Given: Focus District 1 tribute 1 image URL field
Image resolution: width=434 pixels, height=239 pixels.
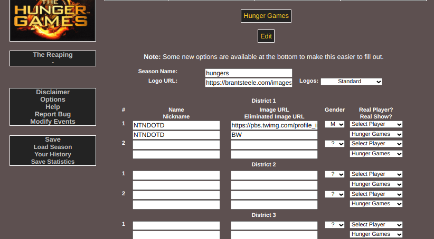Looking at the screenshot, I should click(275, 125).
